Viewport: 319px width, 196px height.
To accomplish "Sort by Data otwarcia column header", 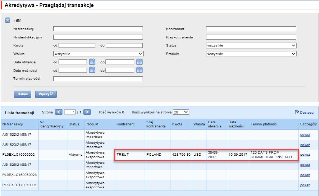I will tap(215, 124).
